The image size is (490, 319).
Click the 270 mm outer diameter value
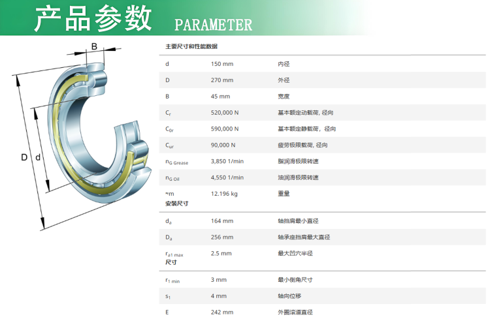222,80
